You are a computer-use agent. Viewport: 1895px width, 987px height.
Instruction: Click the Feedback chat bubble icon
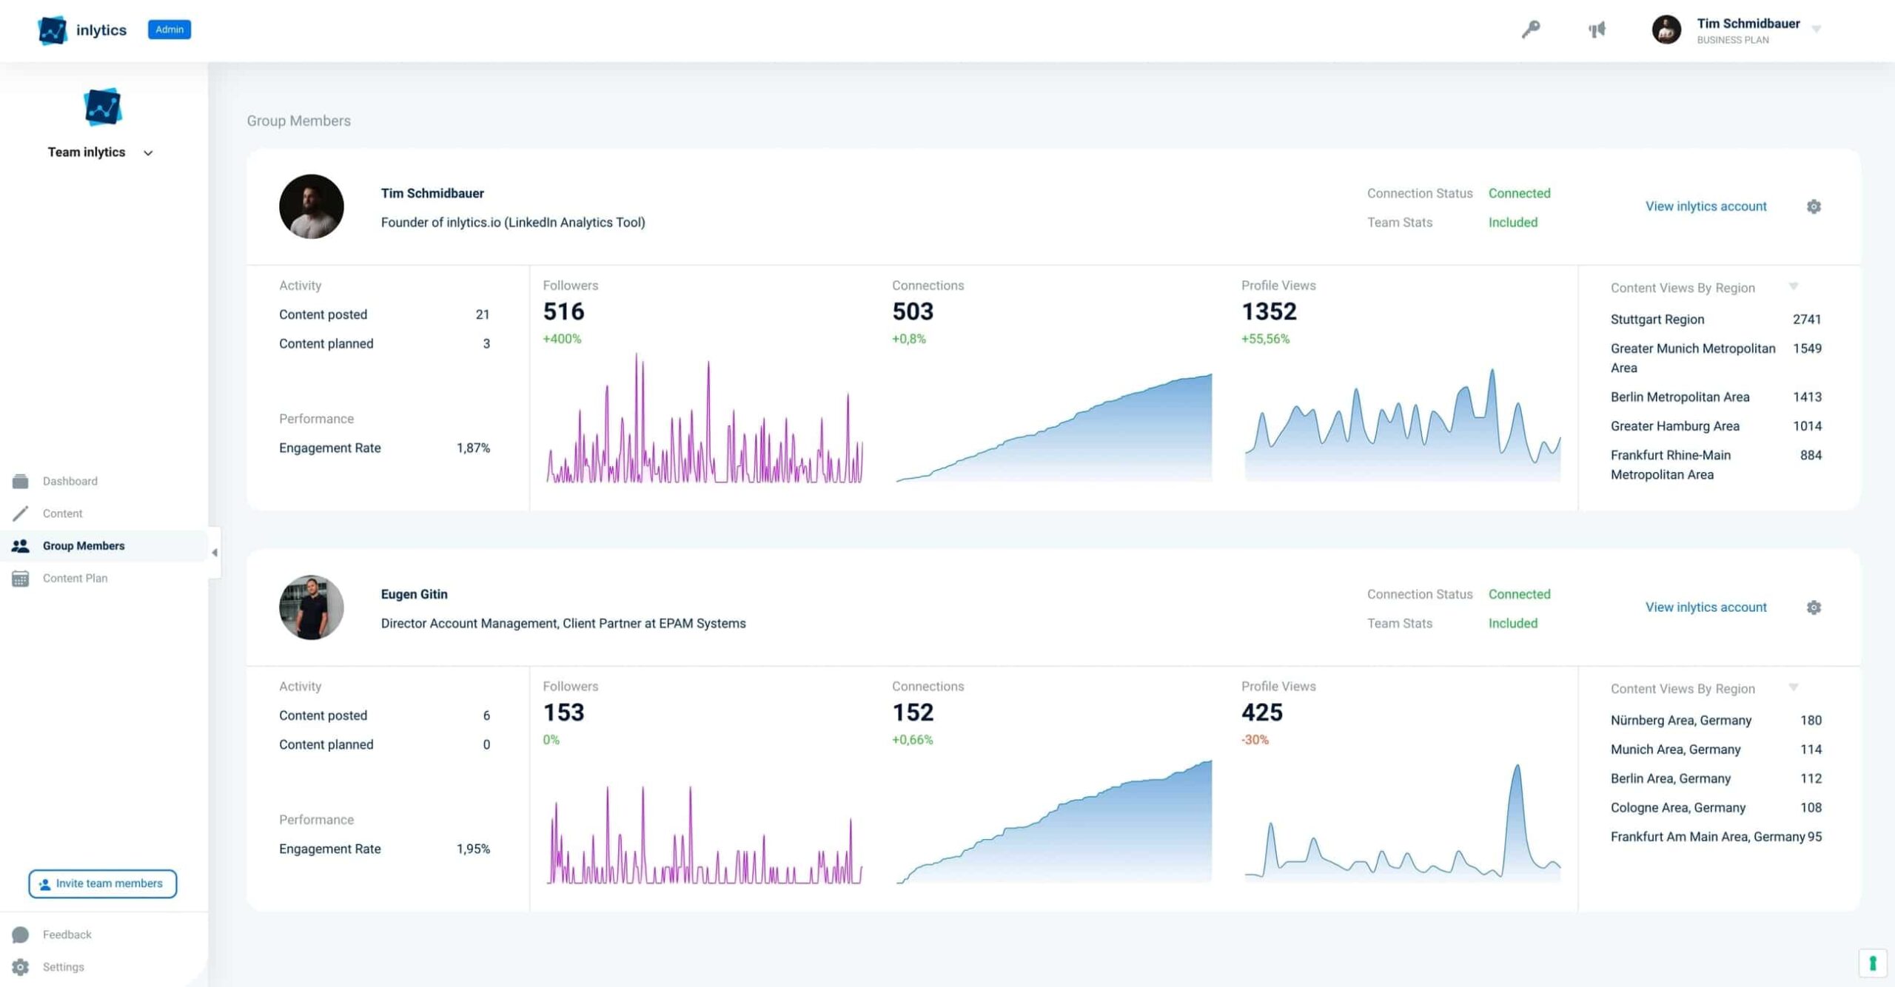[x=21, y=934]
